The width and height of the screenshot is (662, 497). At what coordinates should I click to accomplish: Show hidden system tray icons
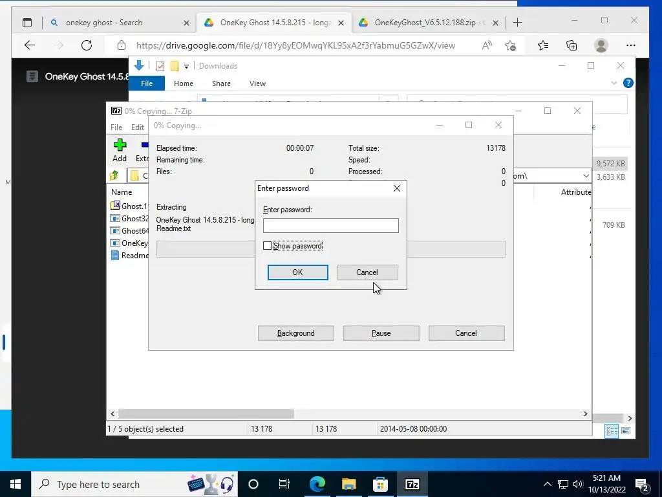(x=547, y=484)
